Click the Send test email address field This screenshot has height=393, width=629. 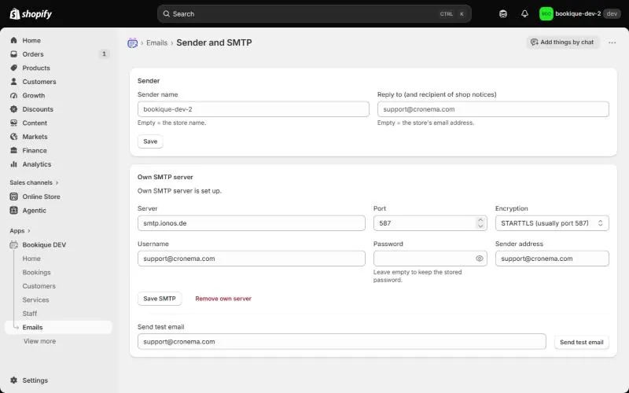[341, 342]
